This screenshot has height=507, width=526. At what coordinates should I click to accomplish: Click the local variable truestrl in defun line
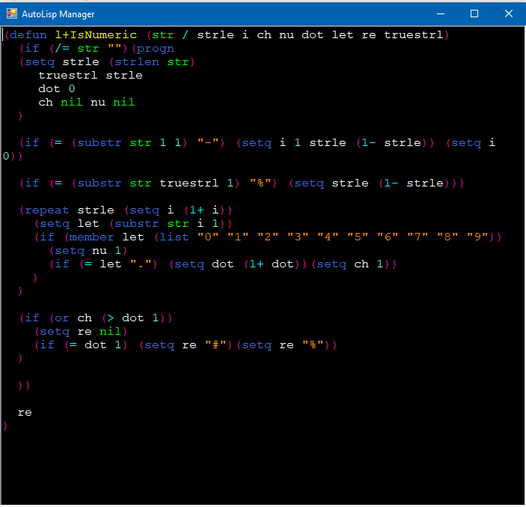tap(414, 35)
